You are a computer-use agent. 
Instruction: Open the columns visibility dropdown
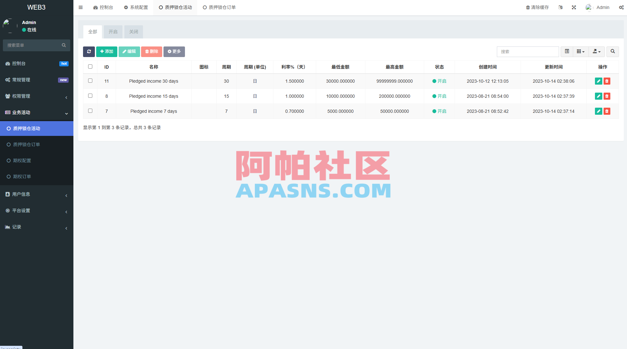pos(581,52)
